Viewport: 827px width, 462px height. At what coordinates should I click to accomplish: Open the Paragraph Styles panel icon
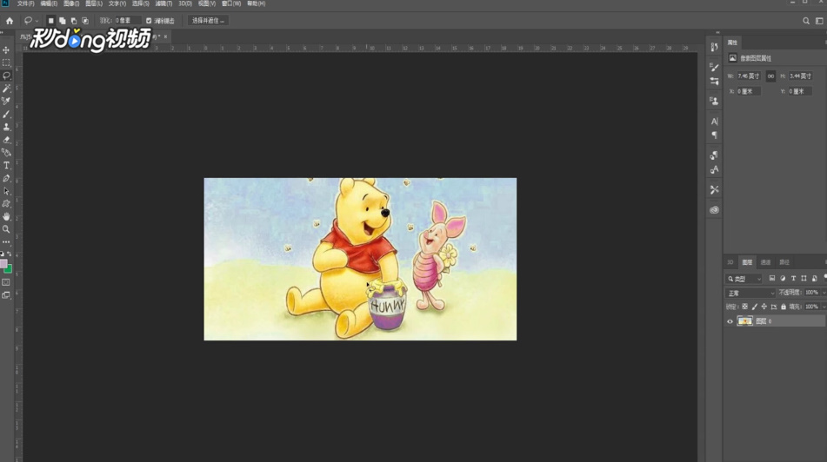(714, 155)
